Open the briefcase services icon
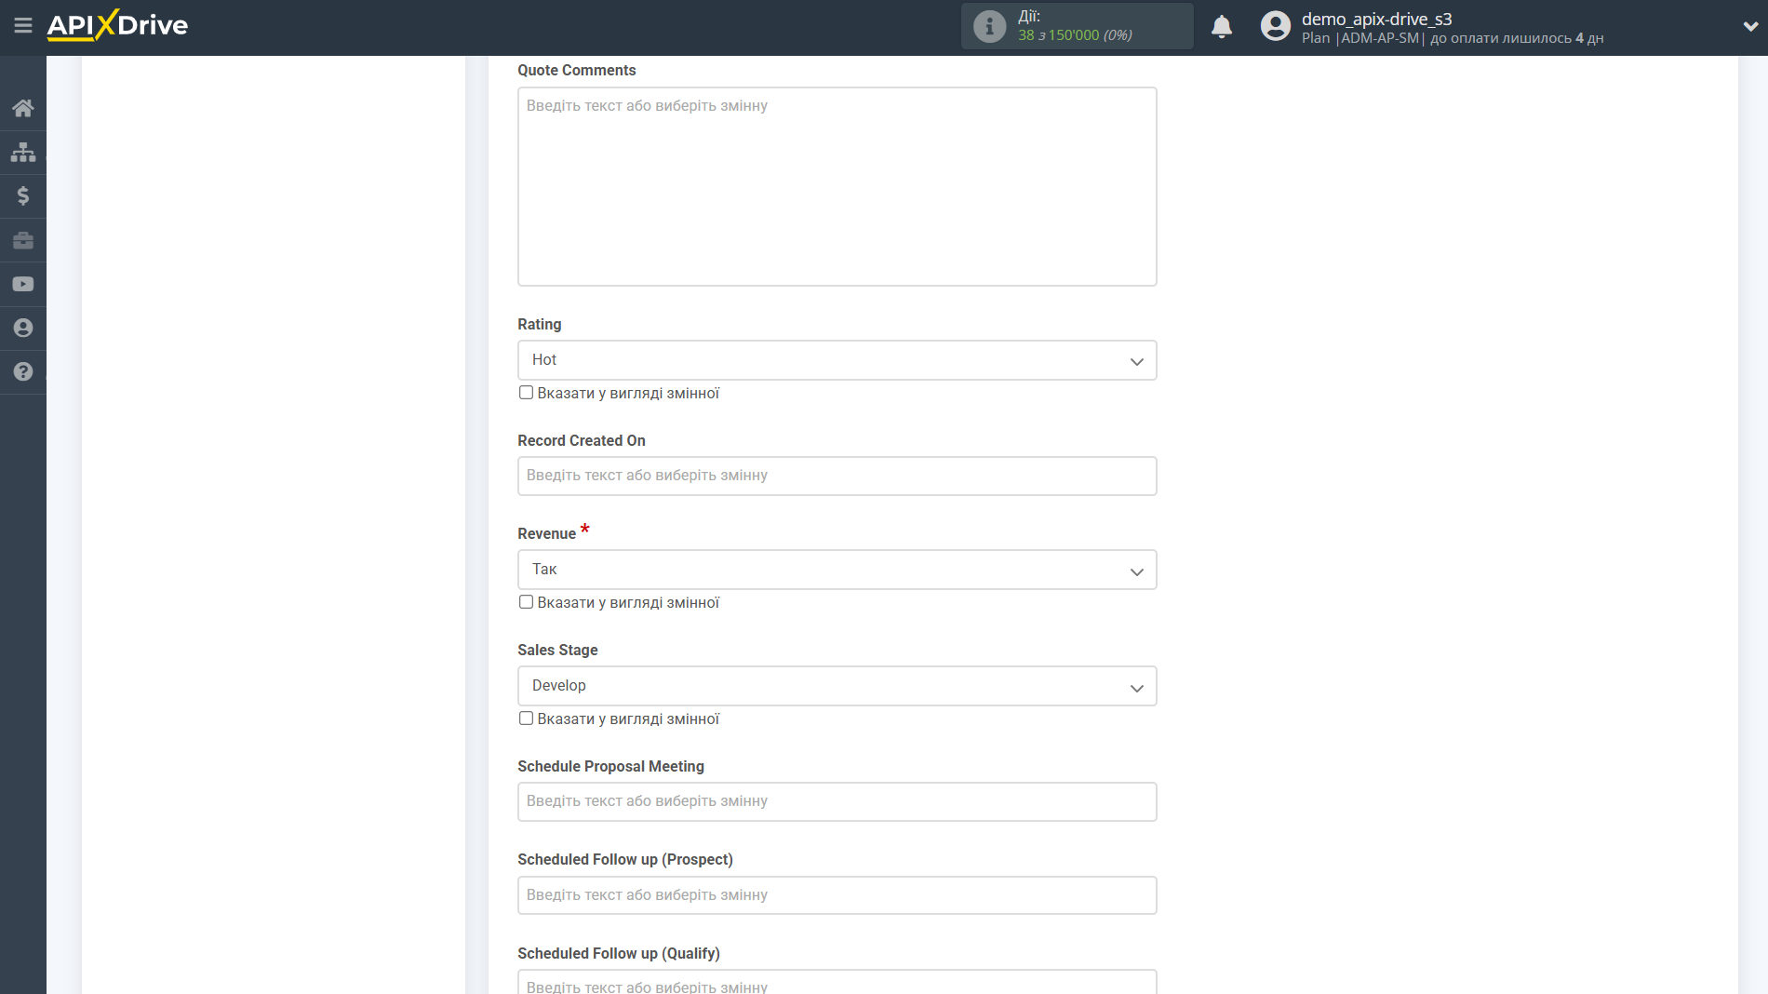1768x994 pixels. point(23,240)
